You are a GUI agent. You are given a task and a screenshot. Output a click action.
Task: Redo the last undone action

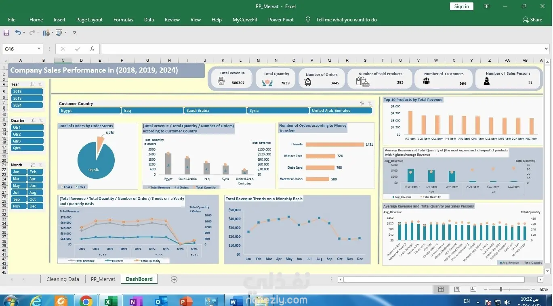(32, 33)
